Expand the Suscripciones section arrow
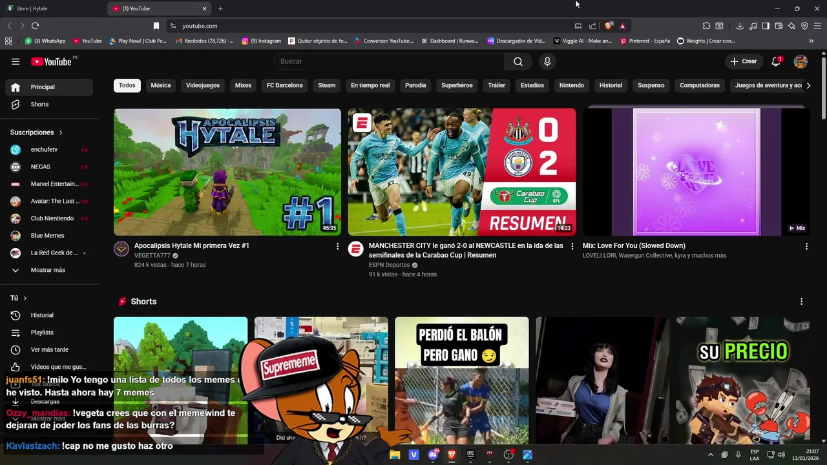 pos(61,132)
